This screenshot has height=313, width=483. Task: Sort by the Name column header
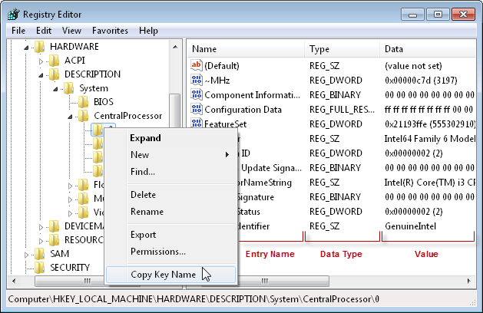[x=246, y=49]
